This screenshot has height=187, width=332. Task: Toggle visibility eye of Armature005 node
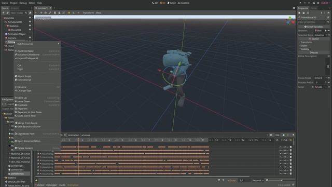[x=30, y=22]
